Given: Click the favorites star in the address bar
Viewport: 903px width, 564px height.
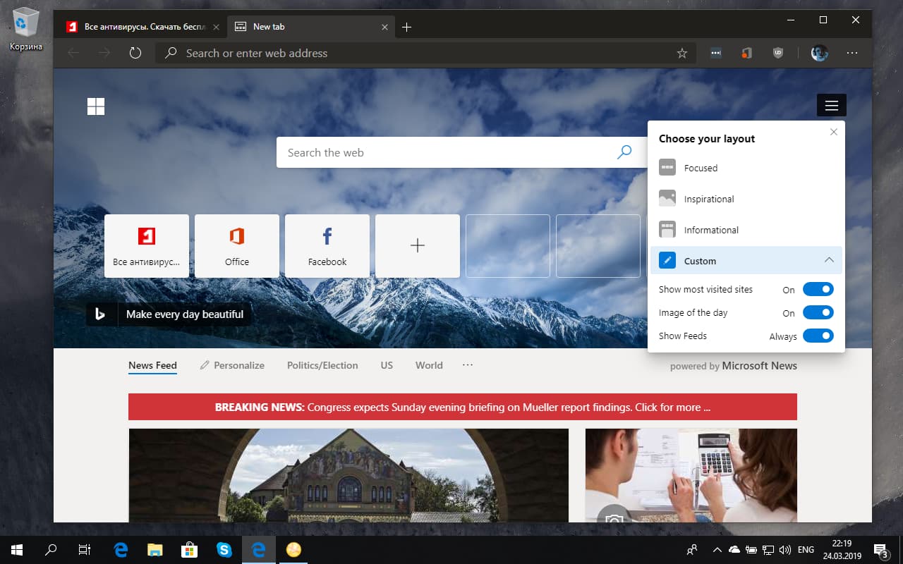Looking at the screenshot, I should tap(681, 53).
